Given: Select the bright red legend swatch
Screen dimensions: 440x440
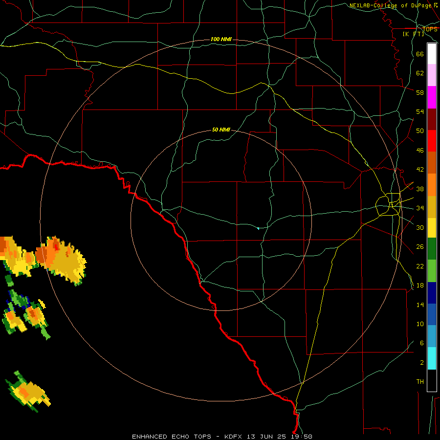Looking at the screenshot, I should [432, 141].
